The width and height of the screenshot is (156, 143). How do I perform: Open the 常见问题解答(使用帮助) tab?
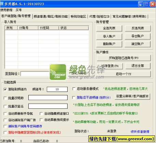coord(129,16)
